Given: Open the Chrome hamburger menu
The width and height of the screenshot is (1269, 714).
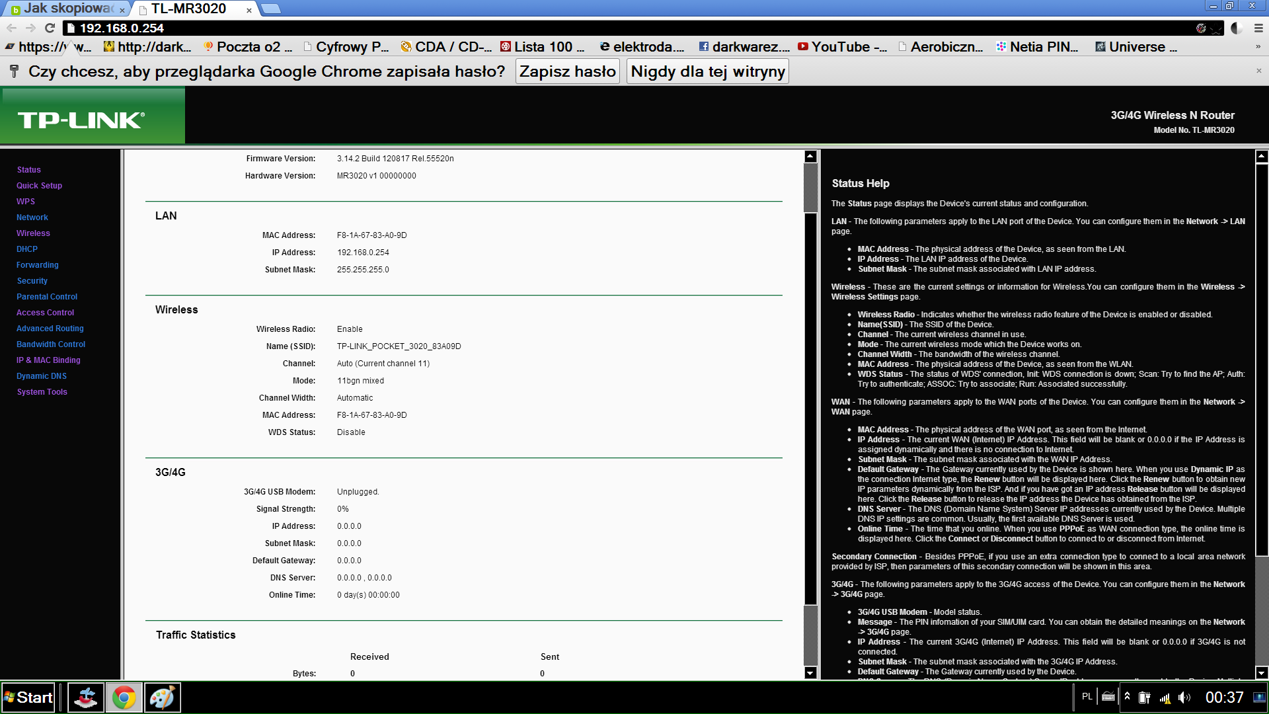Looking at the screenshot, I should tap(1258, 28).
